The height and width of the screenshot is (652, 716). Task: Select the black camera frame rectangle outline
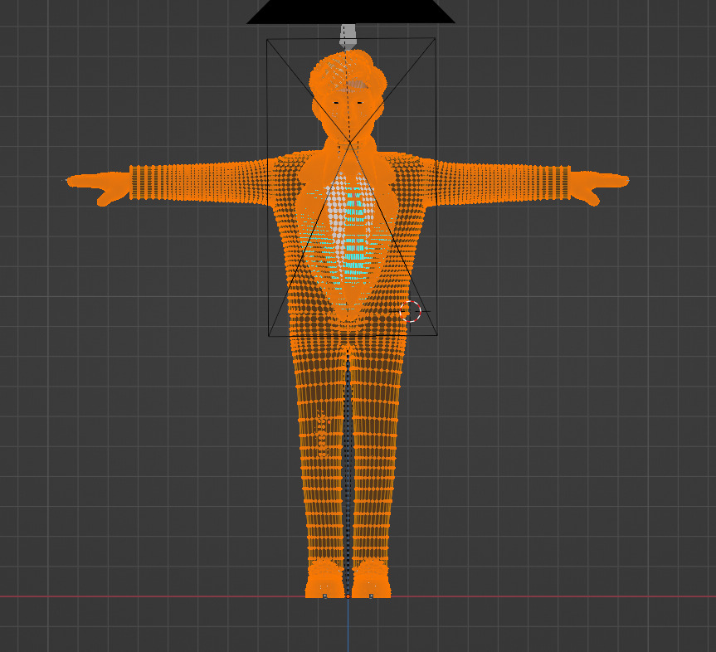(352, 187)
